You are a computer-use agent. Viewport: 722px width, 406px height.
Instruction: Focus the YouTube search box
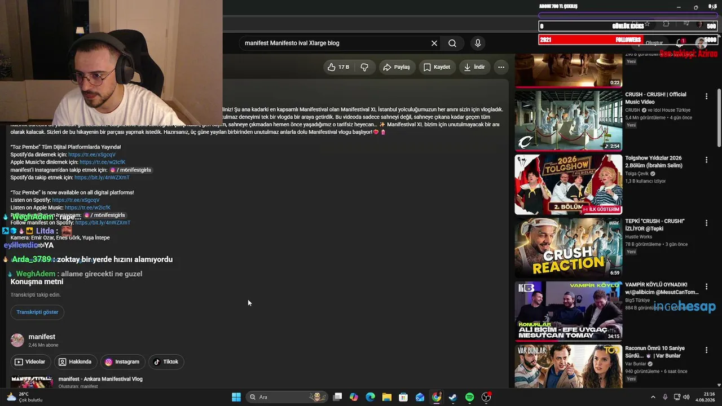click(x=335, y=43)
